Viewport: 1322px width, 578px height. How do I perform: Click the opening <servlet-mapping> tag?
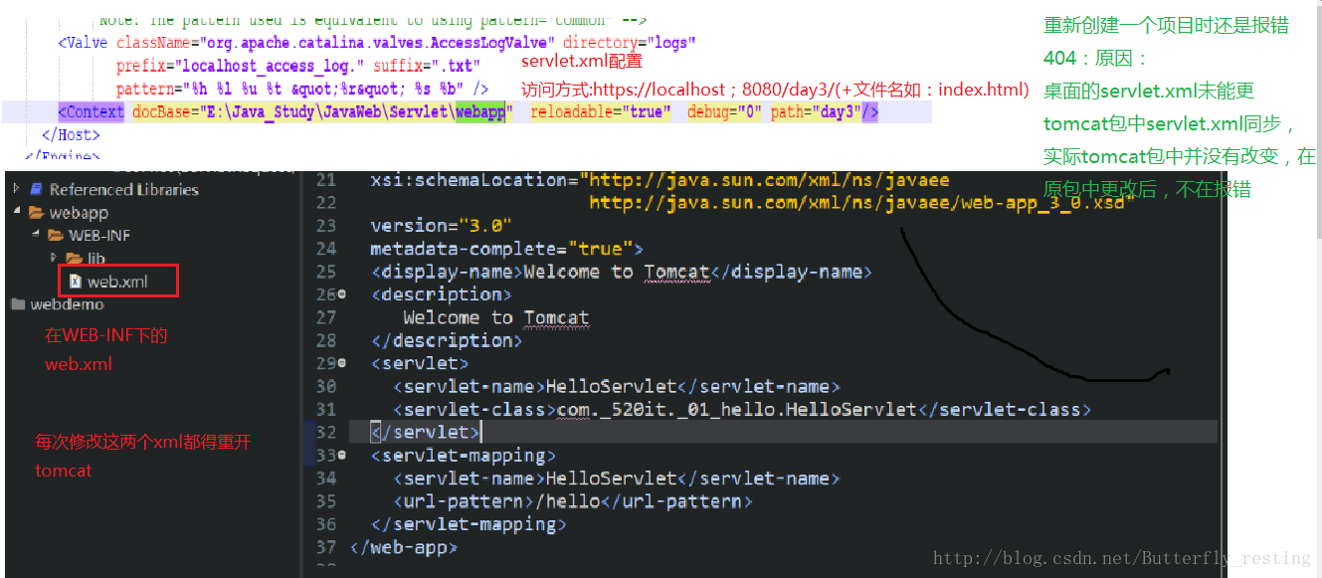[x=464, y=456]
